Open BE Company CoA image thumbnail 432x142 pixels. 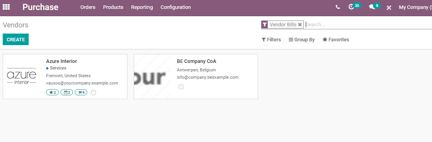tap(153, 76)
